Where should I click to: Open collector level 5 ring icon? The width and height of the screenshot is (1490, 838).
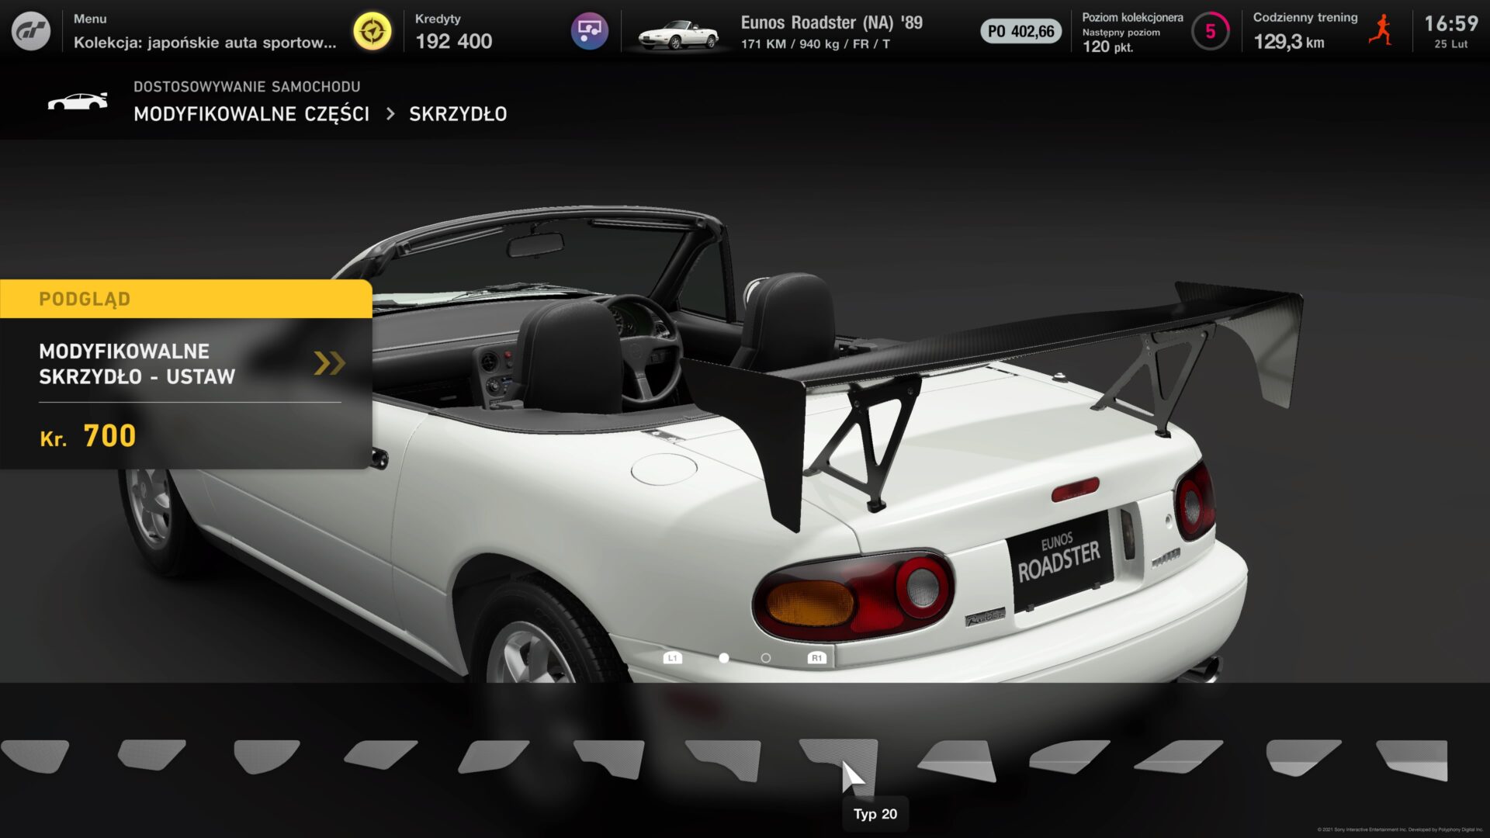(x=1210, y=32)
